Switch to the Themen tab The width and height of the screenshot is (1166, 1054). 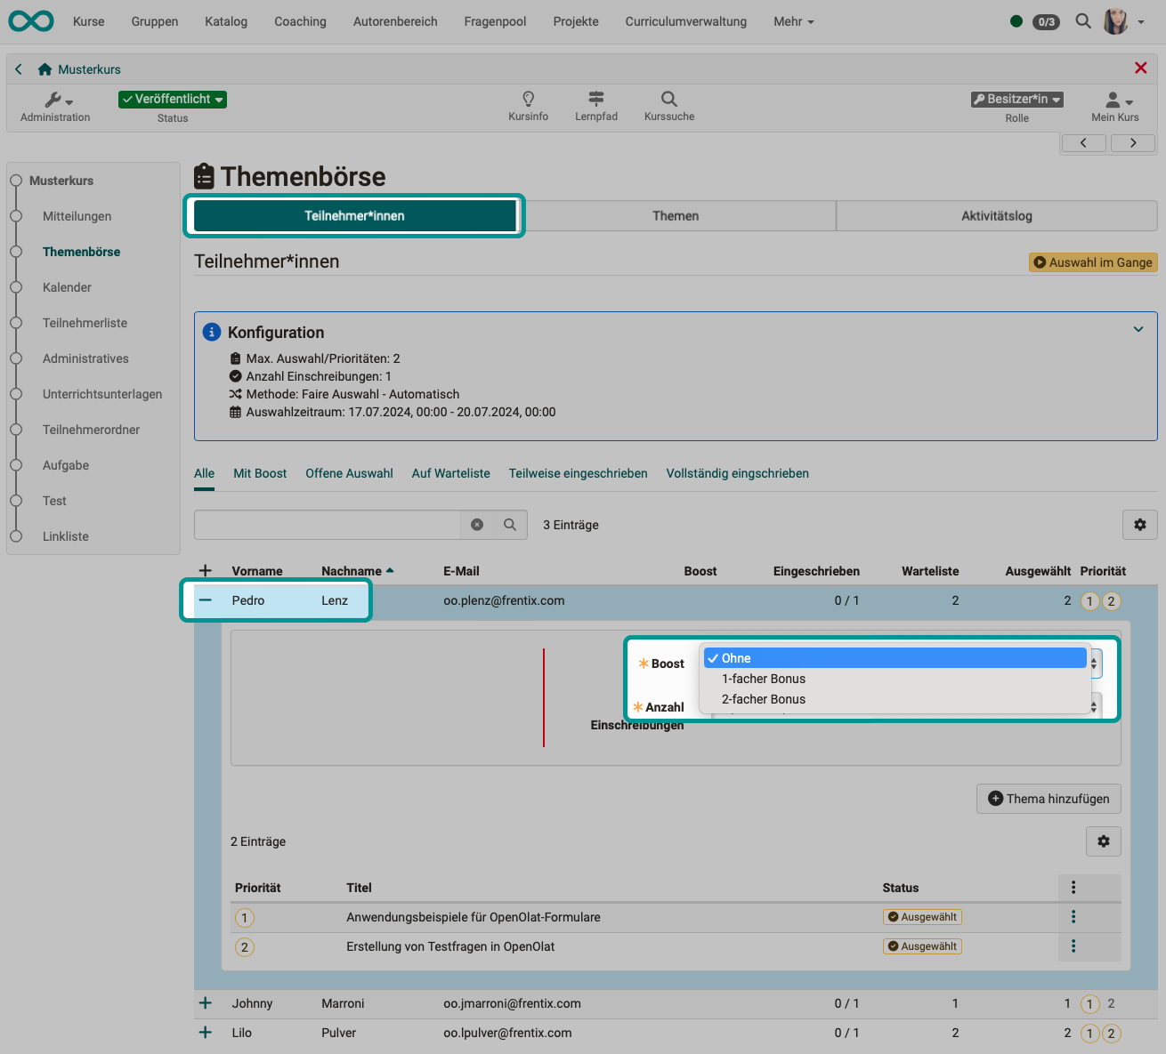pyautogui.click(x=676, y=215)
